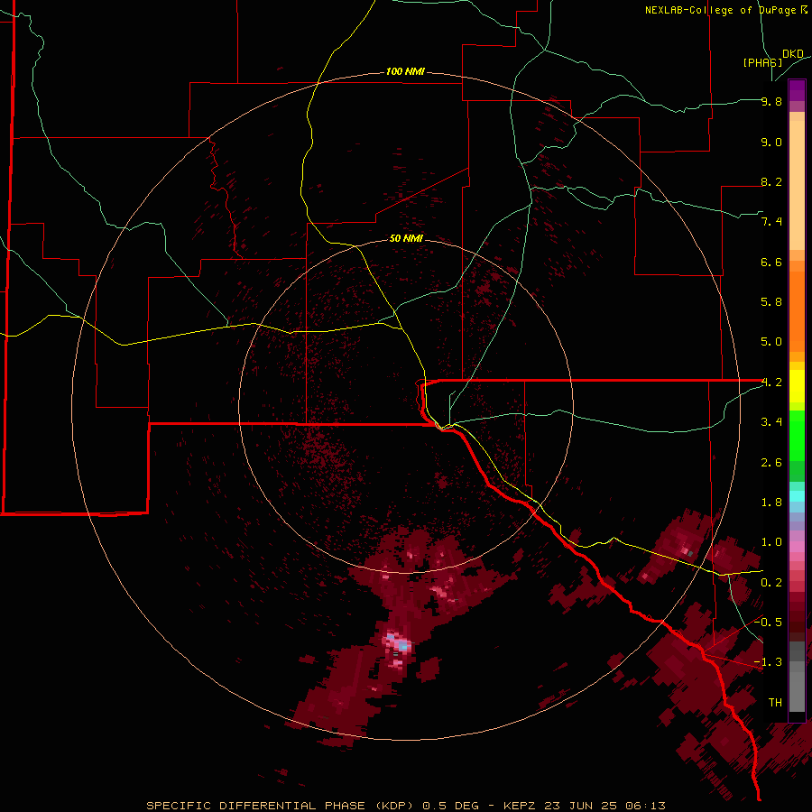Click the 4.2 value on the color scale
The width and height of the screenshot is (812, 812).
pos(771,383)
